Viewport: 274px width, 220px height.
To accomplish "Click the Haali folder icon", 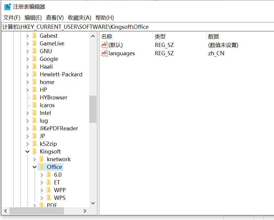I will tap(35, 67).
